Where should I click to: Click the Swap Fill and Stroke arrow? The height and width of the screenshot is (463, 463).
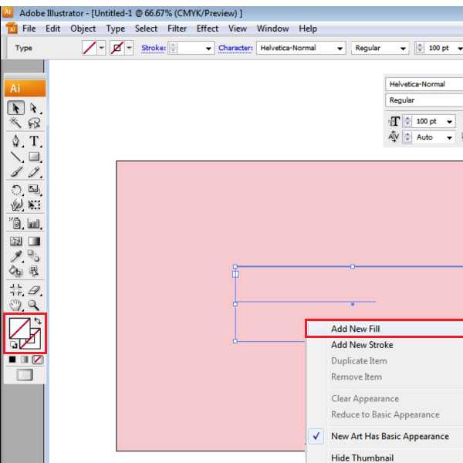(39, 321)
